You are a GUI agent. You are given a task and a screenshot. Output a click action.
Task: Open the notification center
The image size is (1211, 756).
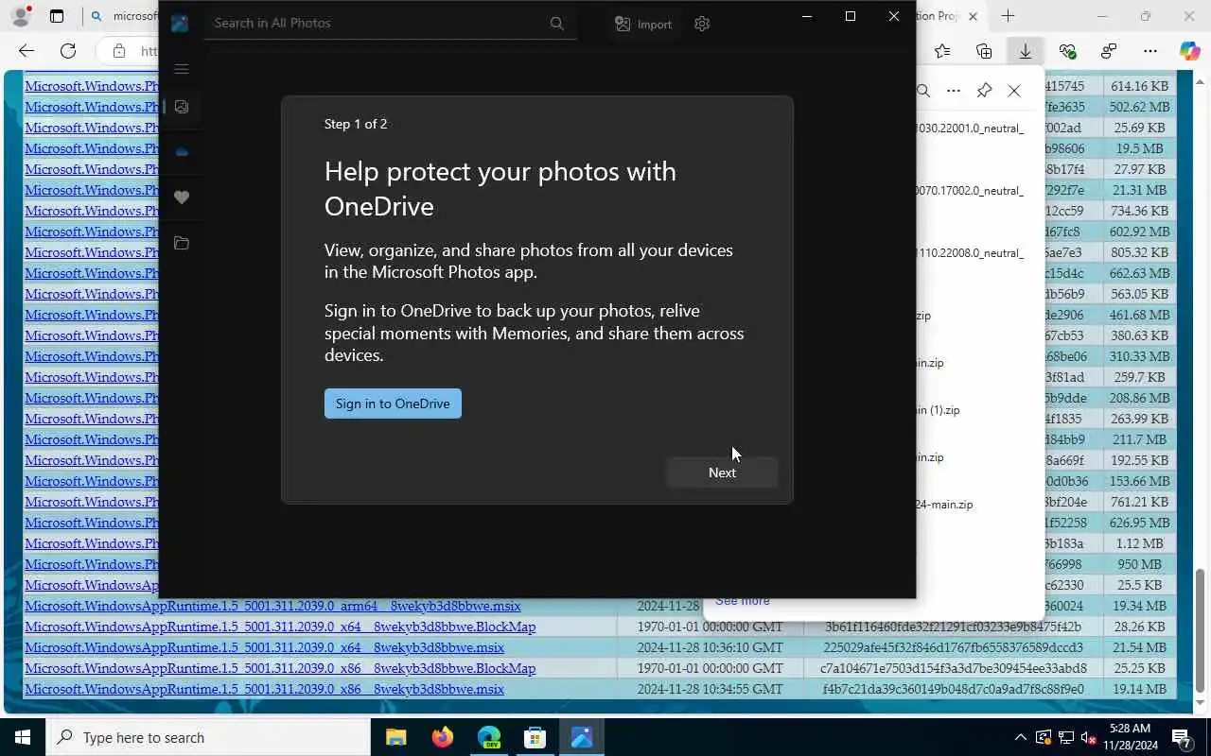click(1182, 737)
